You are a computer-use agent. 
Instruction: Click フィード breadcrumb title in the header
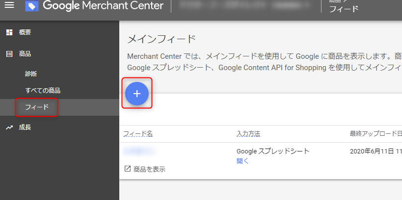pos(344,9)
